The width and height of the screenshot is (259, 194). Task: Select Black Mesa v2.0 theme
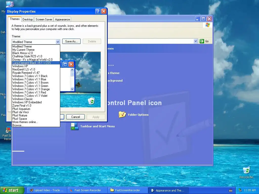coord(36,53)
